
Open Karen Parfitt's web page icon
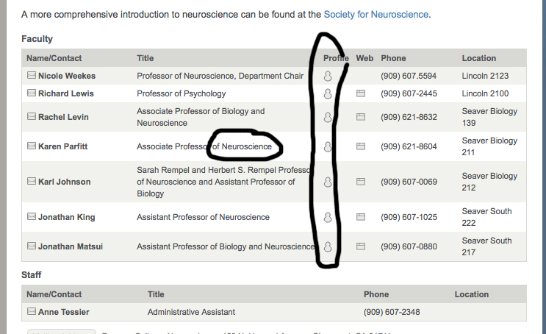click(x=361, y=146)
